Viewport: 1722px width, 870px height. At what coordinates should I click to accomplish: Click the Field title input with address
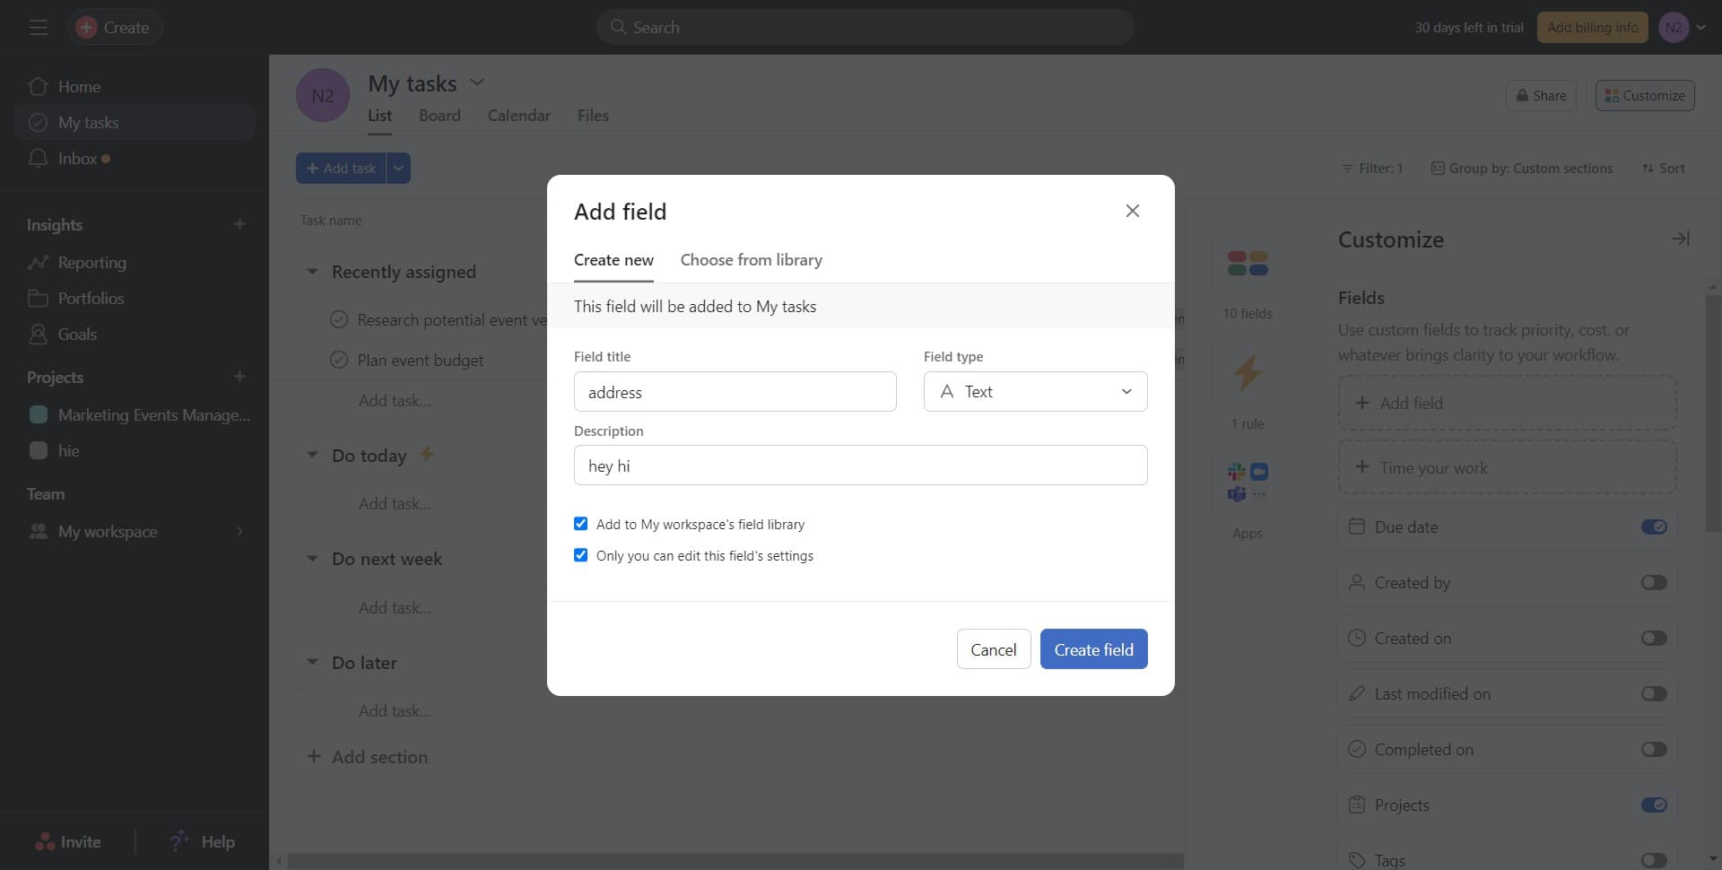point(735,391)
